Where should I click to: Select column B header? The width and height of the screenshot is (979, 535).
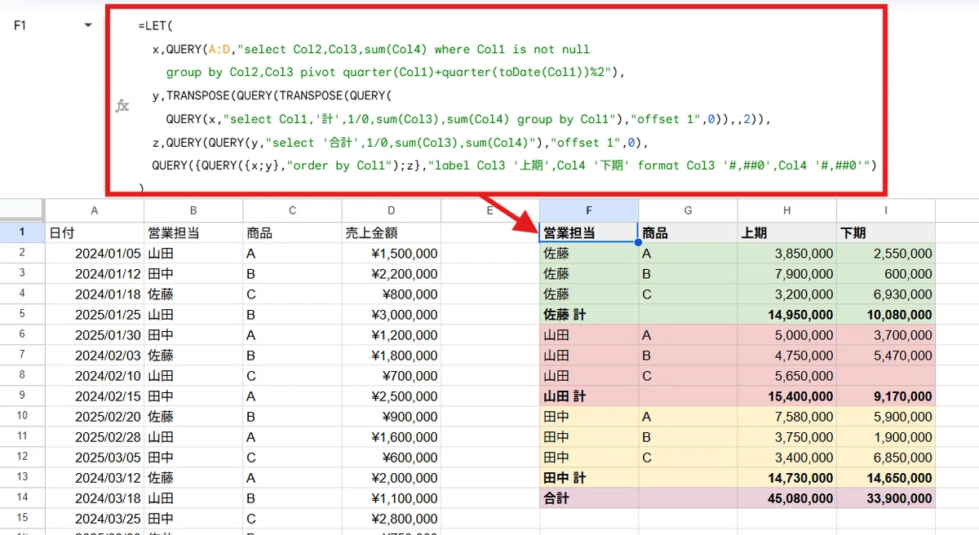point(193,210)
